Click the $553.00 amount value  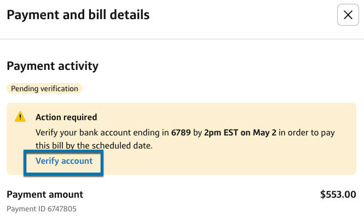pos(338,194)
